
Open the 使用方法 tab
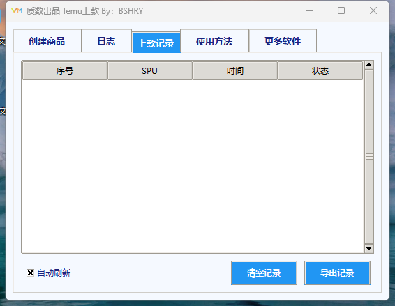click(214, 40)
